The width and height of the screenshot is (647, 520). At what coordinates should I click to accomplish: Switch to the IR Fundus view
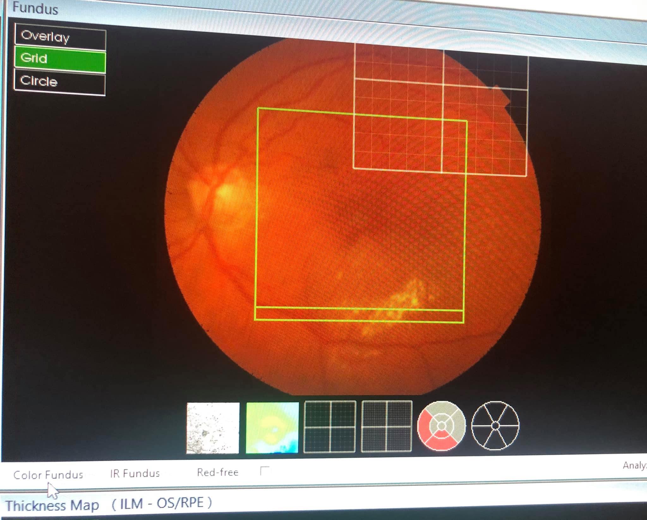(135, 474)
